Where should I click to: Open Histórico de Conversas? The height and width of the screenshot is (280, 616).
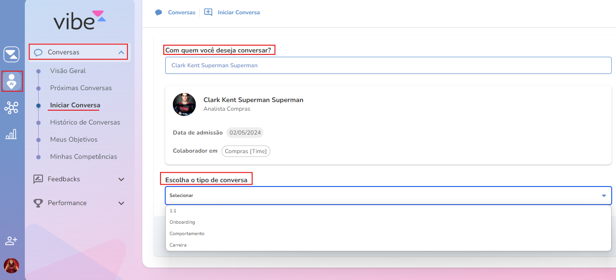85,122
